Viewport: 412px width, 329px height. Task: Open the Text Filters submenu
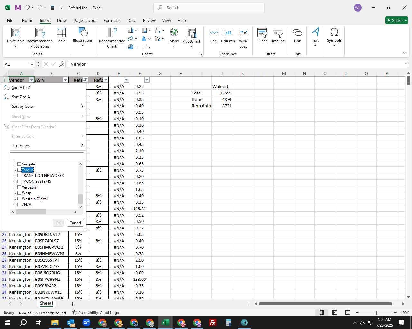point(43,146)
